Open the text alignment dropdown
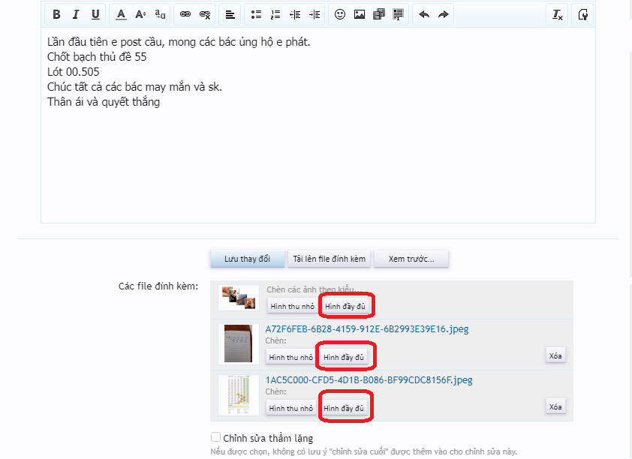This screenshot has width=632, height=459. coord(230,15)
